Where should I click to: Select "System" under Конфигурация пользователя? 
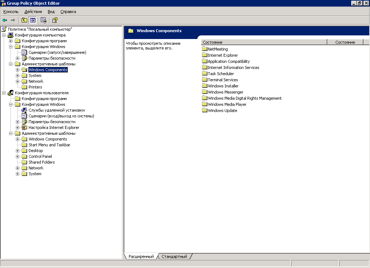click(x=35, y=174)
